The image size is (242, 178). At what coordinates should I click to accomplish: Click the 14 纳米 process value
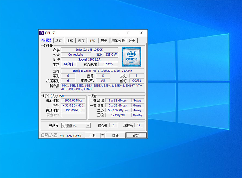pyautogui.click(x=69, y=64)
